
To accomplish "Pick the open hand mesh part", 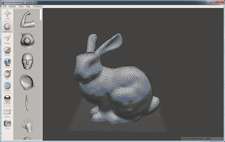I will point(27,124).
